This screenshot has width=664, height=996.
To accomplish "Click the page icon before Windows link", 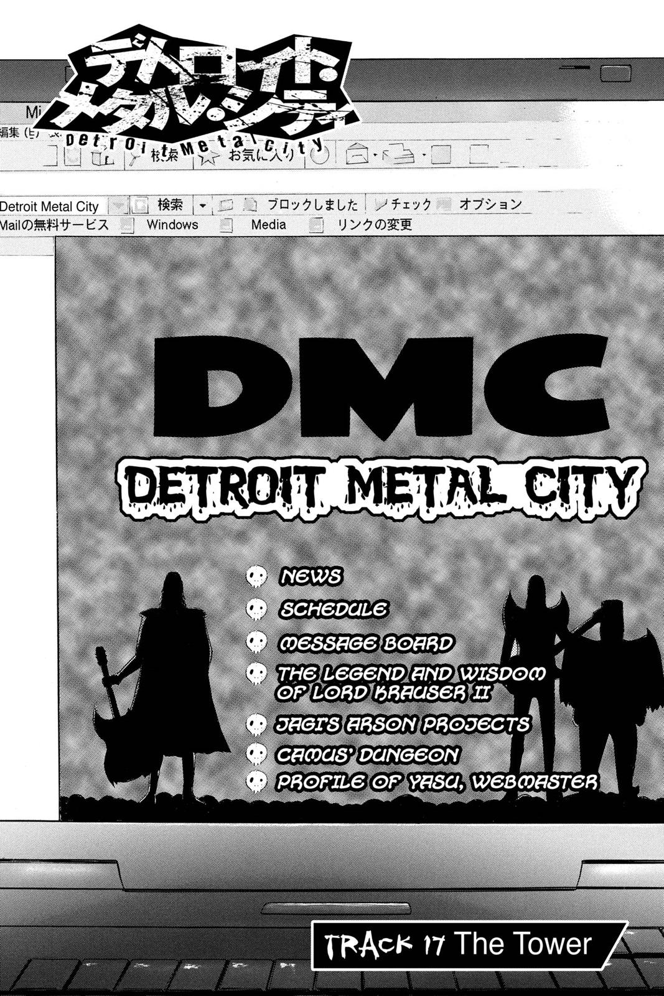I will [x=128, y=225].
